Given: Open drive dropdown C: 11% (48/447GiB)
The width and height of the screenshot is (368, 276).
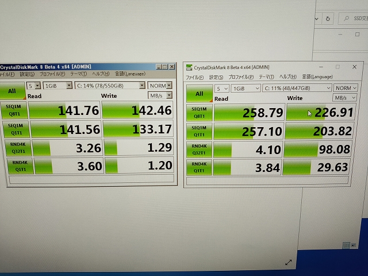Looking at the screenshot, I should point(297,88).
